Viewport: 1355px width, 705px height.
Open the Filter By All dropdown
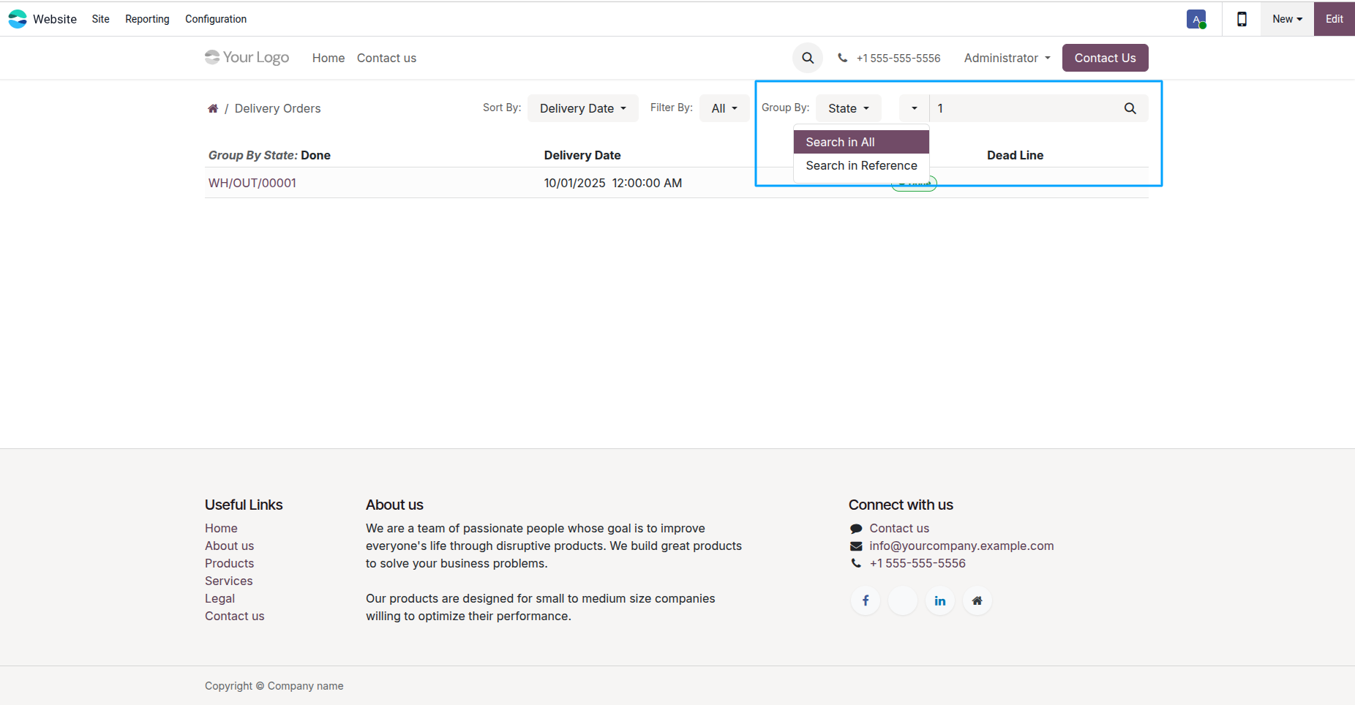[x=724, y=108]
